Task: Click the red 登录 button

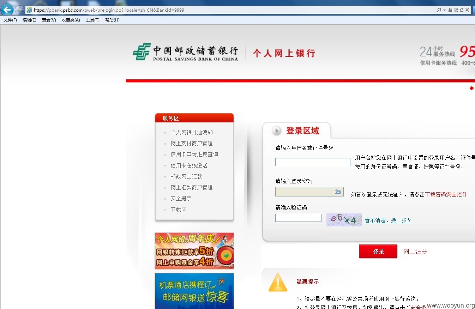Action: click(378, 252)
